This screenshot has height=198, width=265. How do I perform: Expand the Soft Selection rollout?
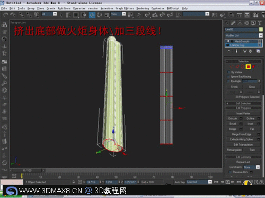(243, 103)
